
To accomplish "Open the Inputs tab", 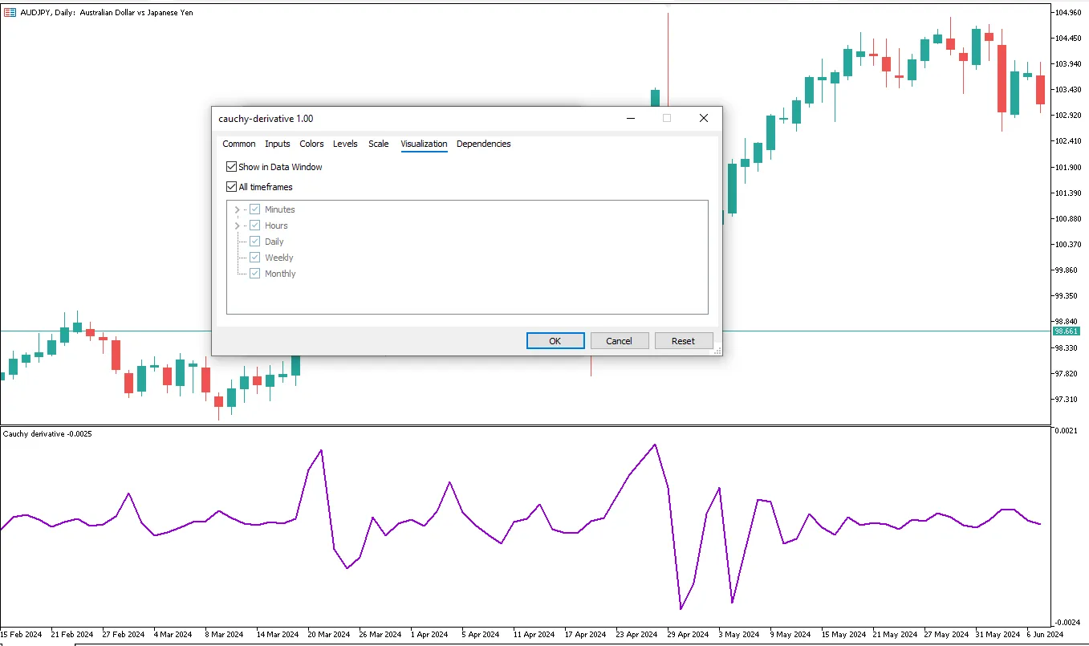I will [278, 144].
